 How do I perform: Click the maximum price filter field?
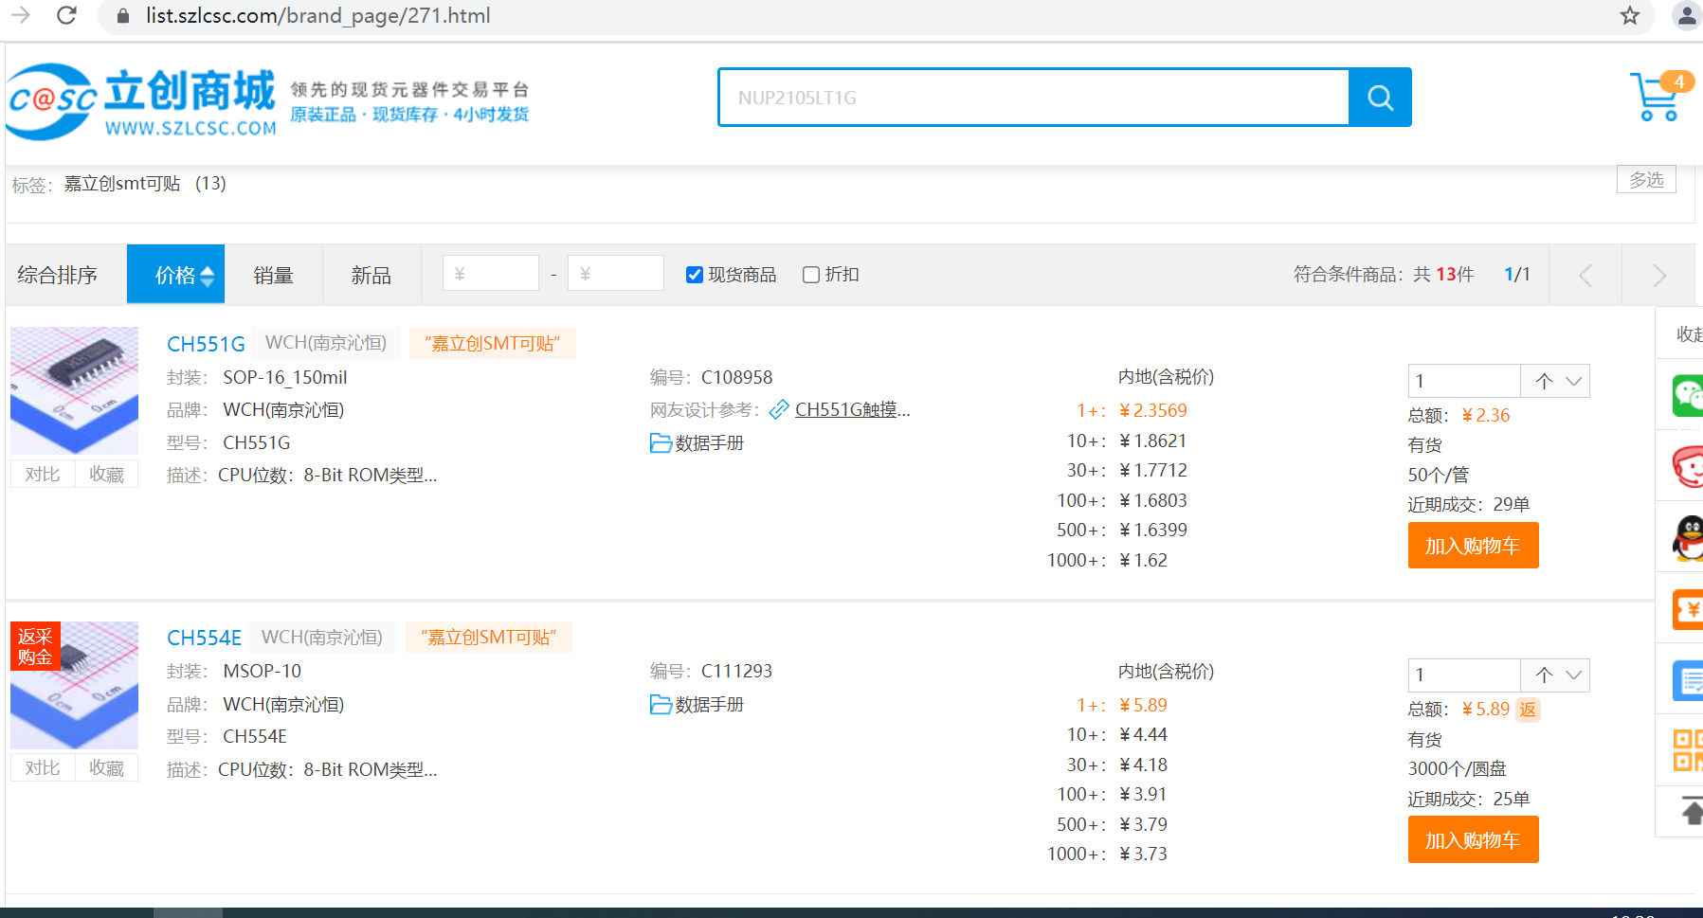616,274
